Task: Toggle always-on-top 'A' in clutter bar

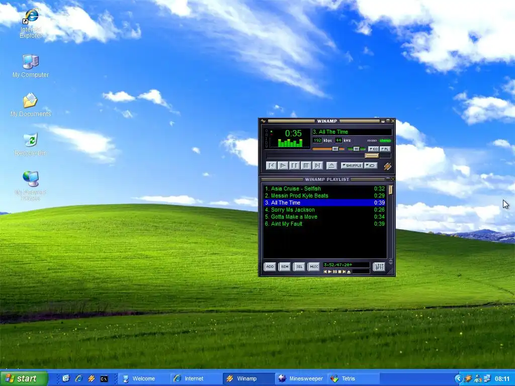Action: pyautogui.click(x=267, y=134)
